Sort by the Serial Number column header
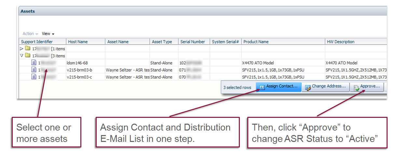This screenshot has height=152, width=396. coord(193,42)
